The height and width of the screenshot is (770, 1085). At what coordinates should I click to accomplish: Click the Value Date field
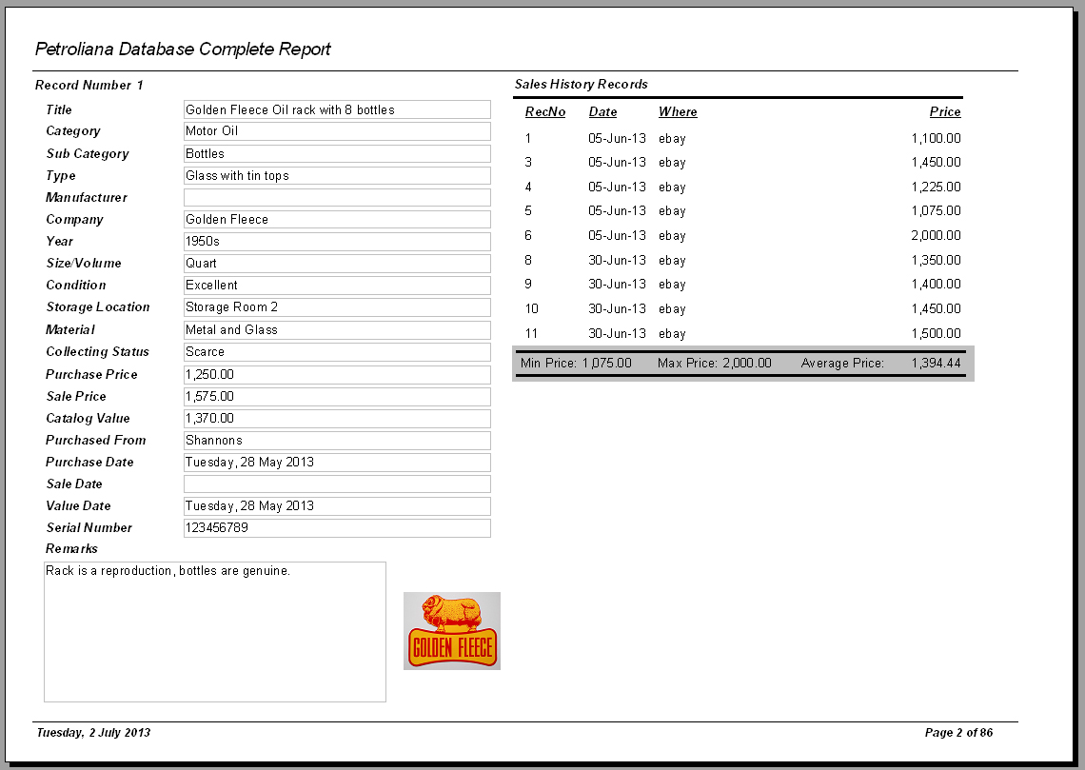pos(337,505)
